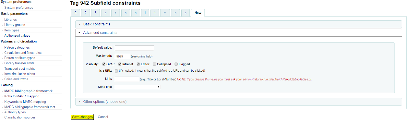Open subfield tab 0

pyautogui.click(x=75, y=13)
